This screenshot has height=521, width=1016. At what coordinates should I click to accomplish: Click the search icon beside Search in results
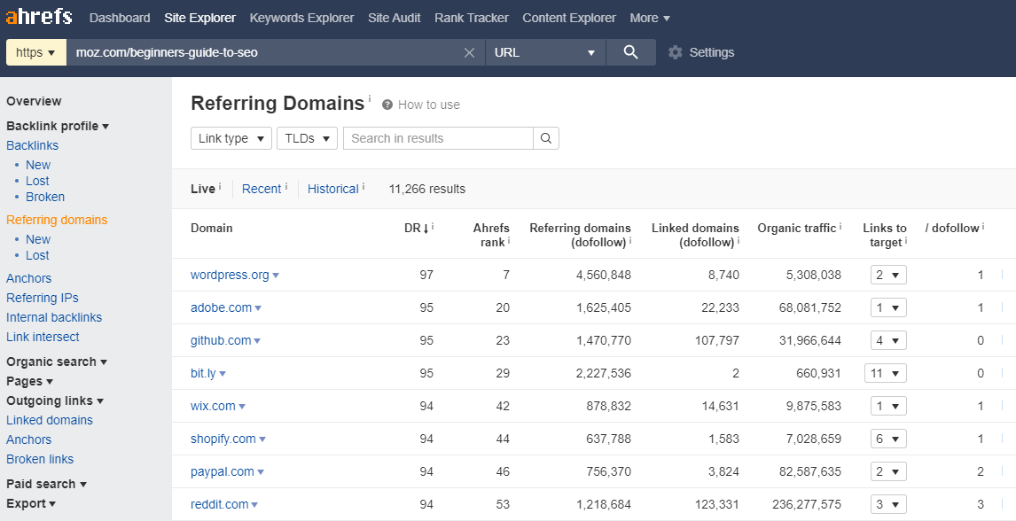[x=545, y=138]
